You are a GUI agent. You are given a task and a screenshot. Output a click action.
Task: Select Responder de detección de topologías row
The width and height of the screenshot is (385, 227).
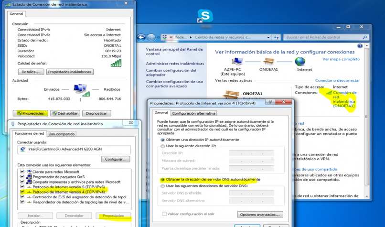click(x=75, y=202)
